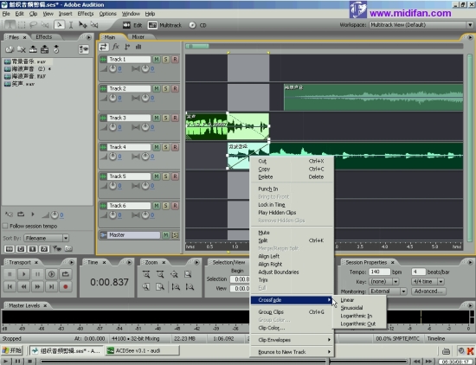Click the Tempo input field

pos(379,272)
